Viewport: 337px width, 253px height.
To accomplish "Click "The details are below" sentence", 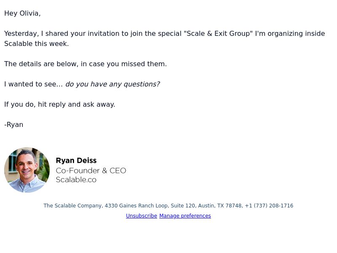I will click(x=41, y=64).
